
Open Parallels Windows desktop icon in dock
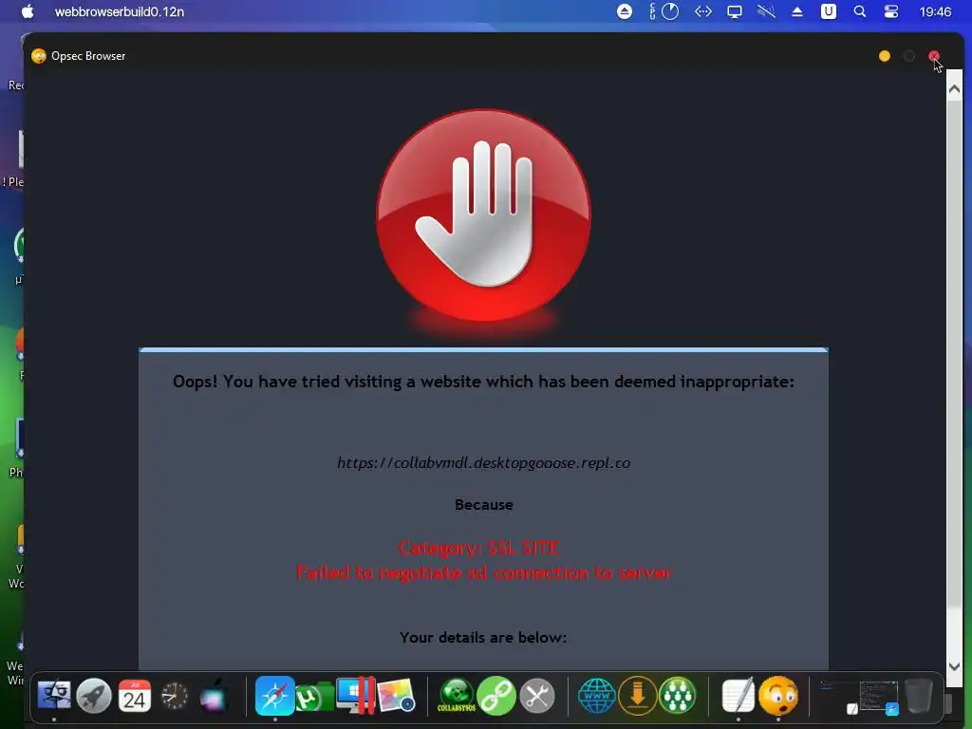click(x=356, y=695)
